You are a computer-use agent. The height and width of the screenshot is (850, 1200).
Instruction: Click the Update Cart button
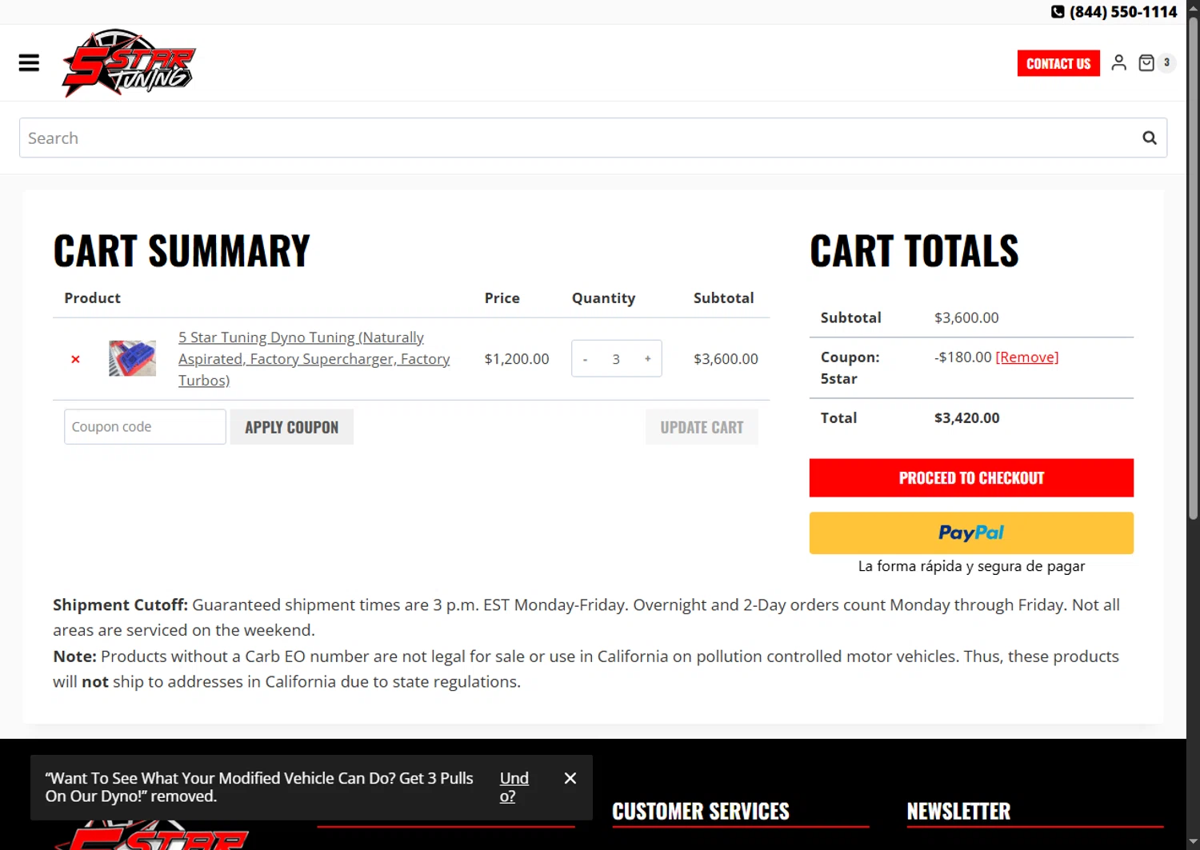[x=702, y=427]
